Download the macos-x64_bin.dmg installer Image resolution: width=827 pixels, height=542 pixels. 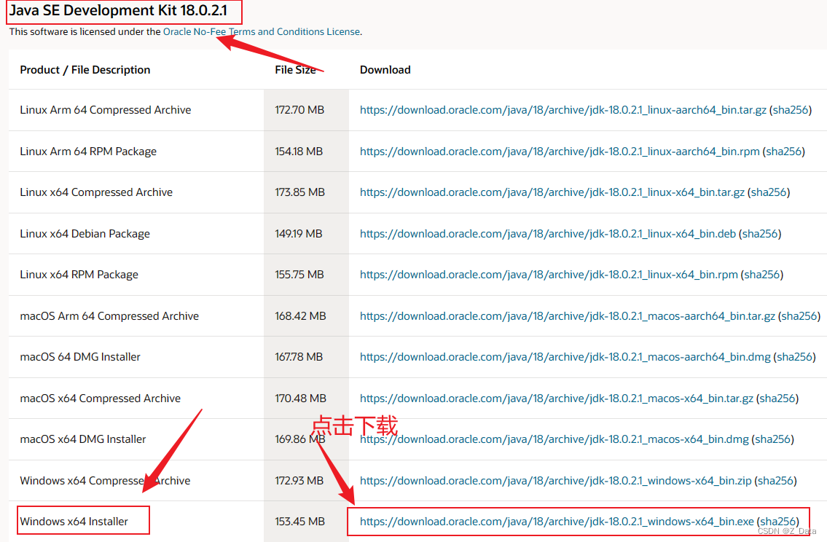tap(554, 439)
